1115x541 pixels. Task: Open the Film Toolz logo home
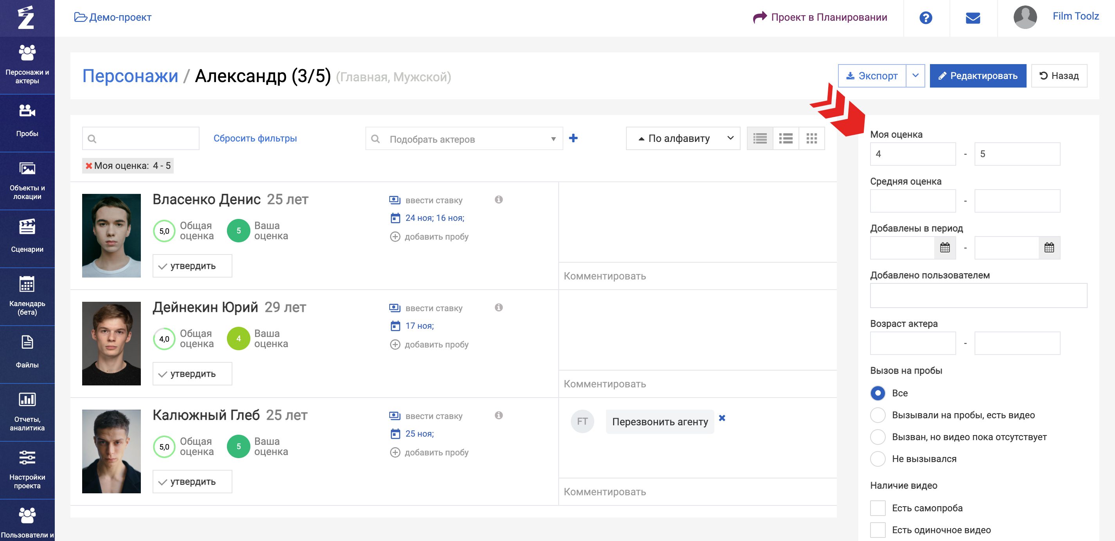tap(26, 18)
